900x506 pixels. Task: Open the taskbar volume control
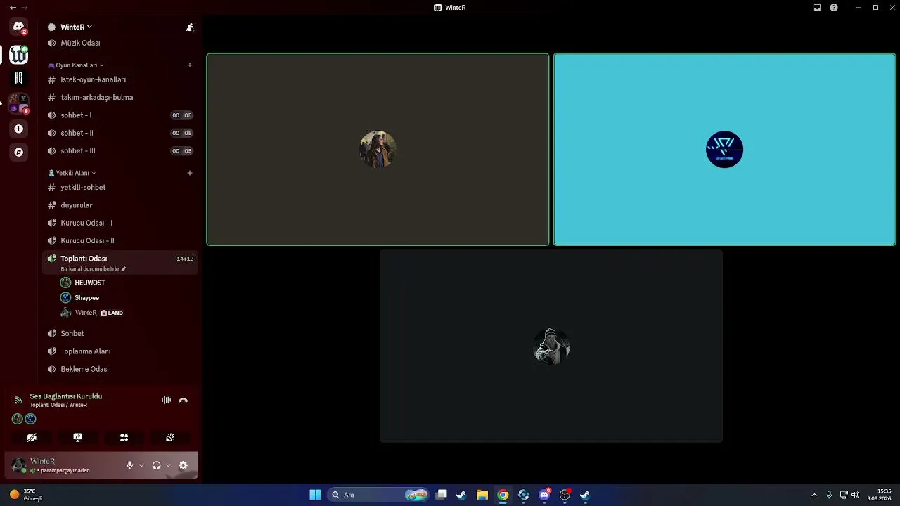click(855, 495)
